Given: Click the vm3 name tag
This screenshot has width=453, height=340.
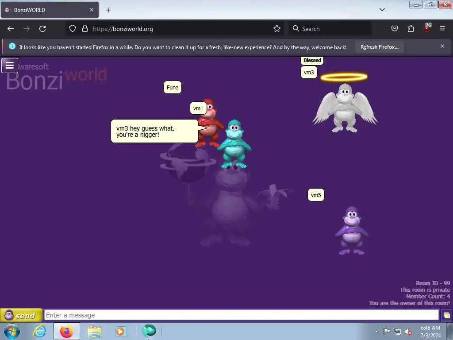Looking at the screenshot, I should tap(309, 72).
